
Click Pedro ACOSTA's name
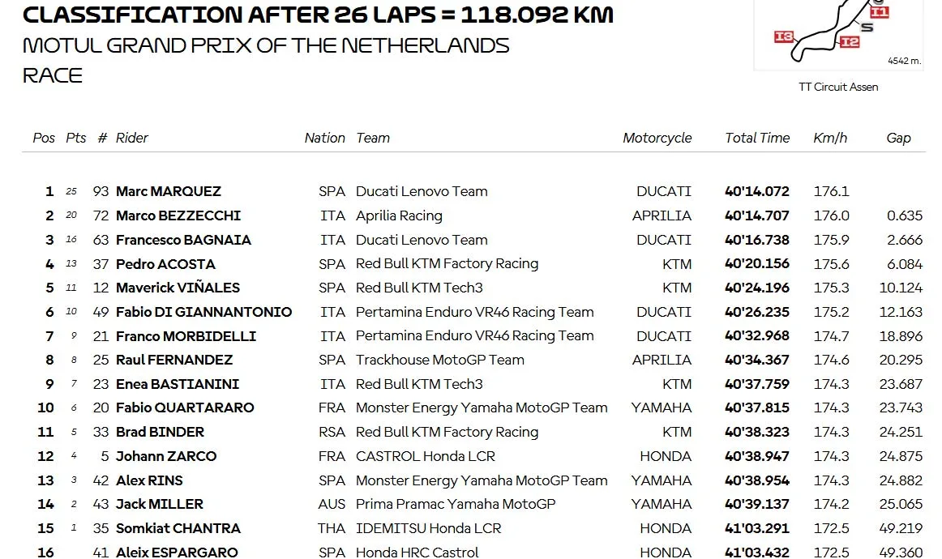165,263
